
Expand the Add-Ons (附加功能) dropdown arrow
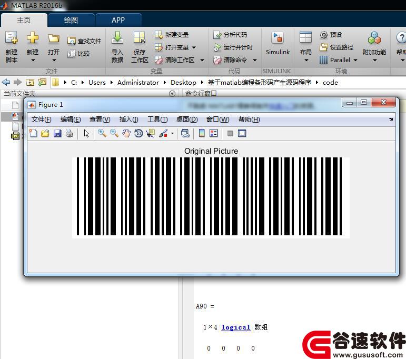tap(375, 61)
